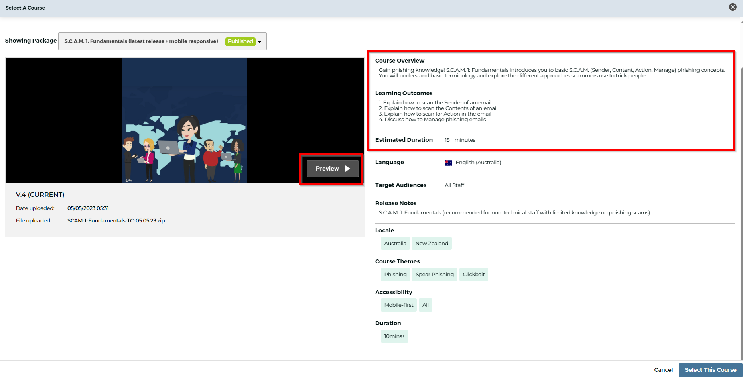
Task: Click outcome 'Explain how to scan the Sender'
Action: coord(435,103)
